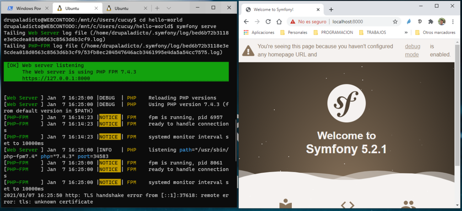
Task: Click the code brackets icon
Action: click(x=347, y=205)
